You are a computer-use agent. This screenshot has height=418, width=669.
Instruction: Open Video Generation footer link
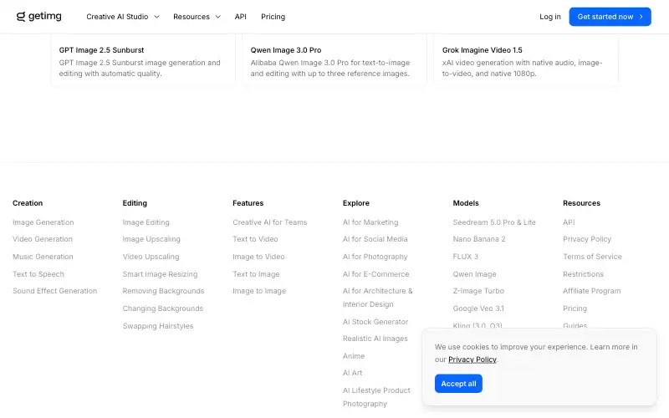43,239
